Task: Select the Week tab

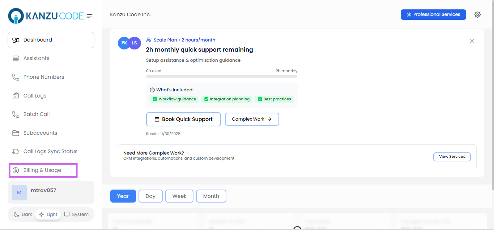Action: pyautogui.click(x=179, y=196)
